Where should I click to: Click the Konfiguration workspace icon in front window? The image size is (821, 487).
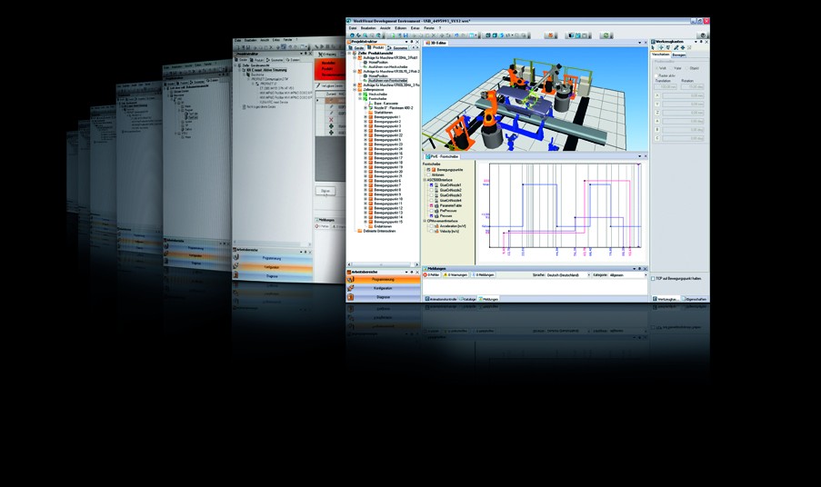[x=350, y=288]
